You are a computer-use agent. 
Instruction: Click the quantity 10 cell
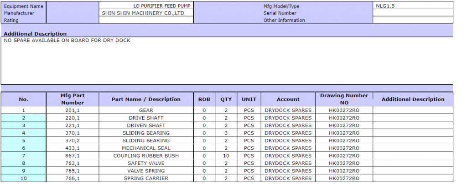click(226, 156)
